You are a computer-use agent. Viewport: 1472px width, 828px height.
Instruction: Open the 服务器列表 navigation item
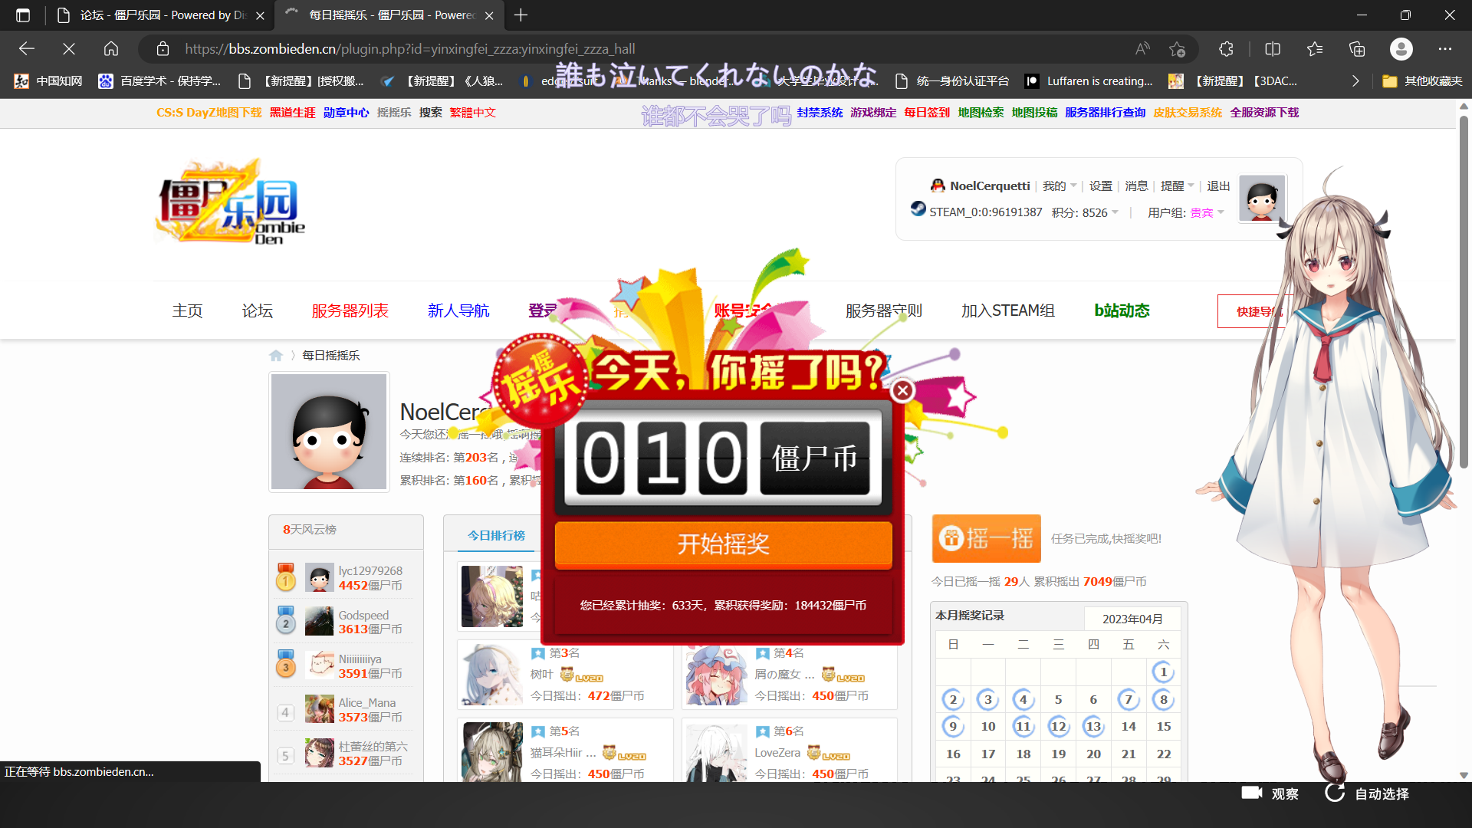[x=350, y=310]
